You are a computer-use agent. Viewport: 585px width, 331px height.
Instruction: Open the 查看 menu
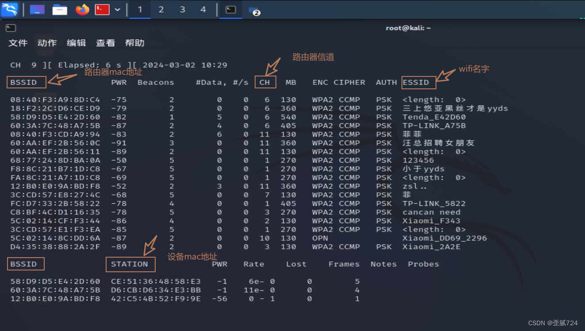click(x=106, y=43)
